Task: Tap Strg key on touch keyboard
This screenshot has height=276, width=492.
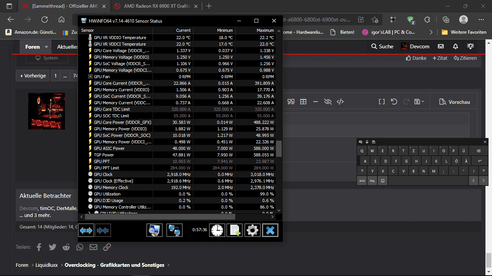Action: (372, 181)
